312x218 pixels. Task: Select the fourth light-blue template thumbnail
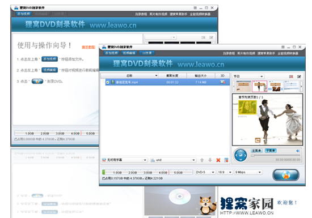pyautogui.click(x=292, y=86)
